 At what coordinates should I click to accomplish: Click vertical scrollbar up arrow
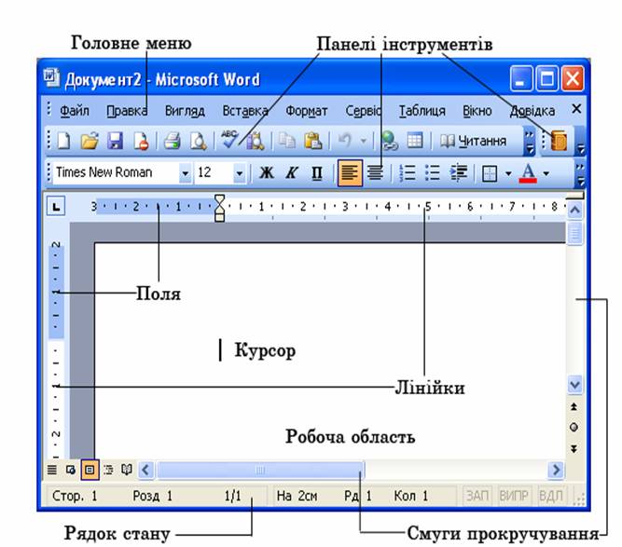pos(574,210)
